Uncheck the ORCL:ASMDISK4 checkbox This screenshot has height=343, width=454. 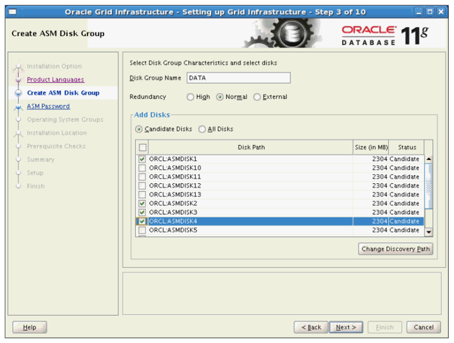click(142, 222)
